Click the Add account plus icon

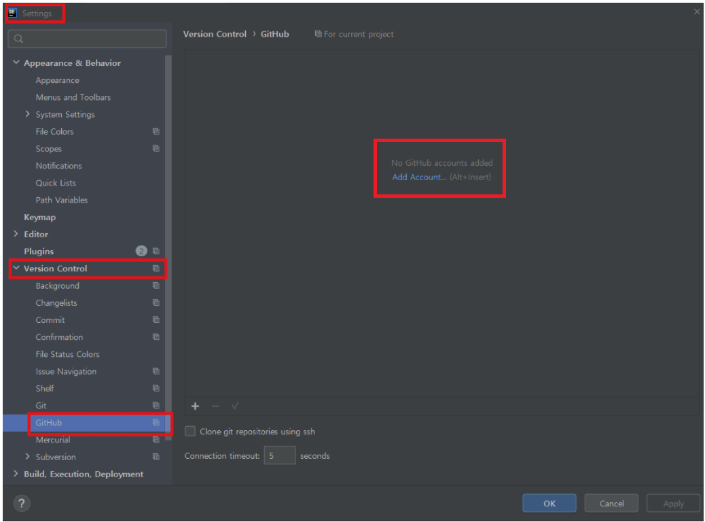point(195,406)
